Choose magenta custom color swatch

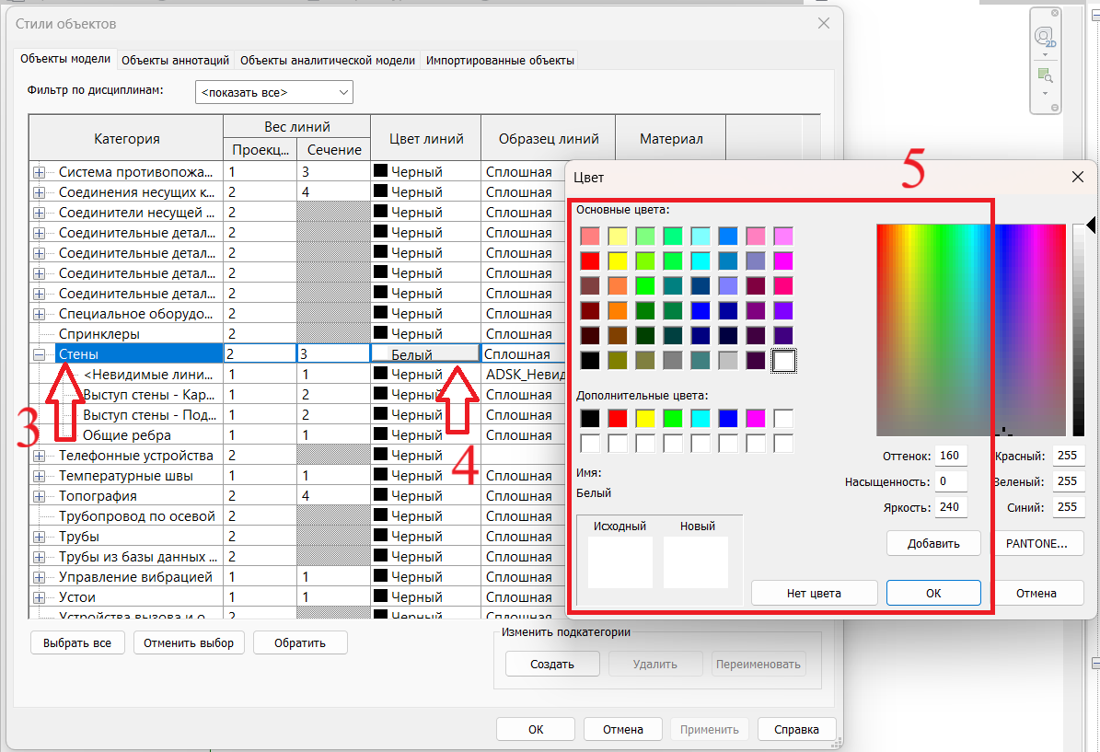(x=756, y=419)
